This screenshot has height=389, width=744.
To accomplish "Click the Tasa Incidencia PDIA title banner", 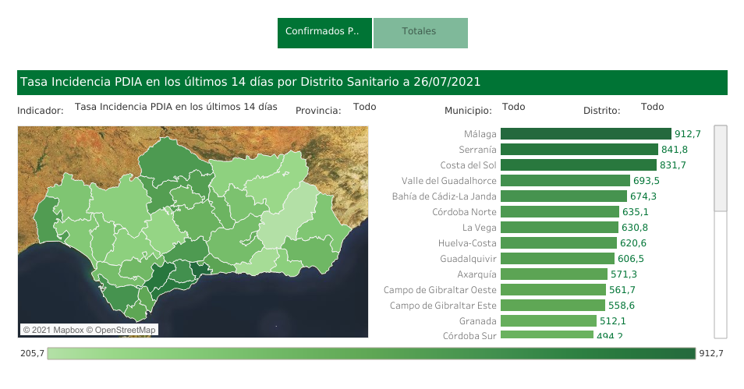I will point(372,83).
